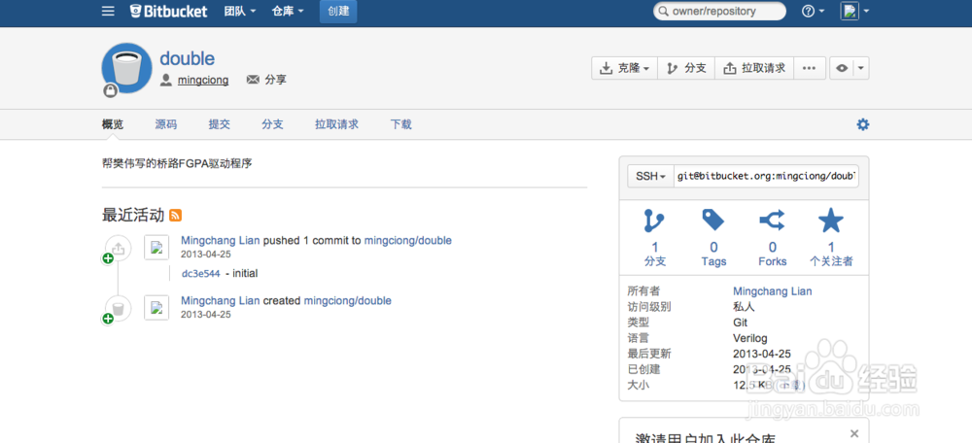Open the user avatar menu
The width and height of the screenshot is (972, 443).
854,11
